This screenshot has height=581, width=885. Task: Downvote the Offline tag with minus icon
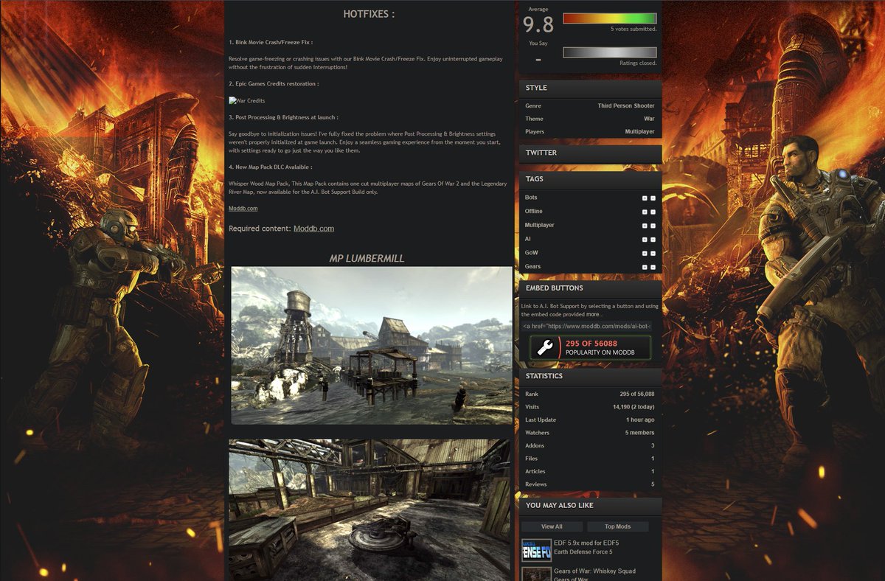point(653,212)
